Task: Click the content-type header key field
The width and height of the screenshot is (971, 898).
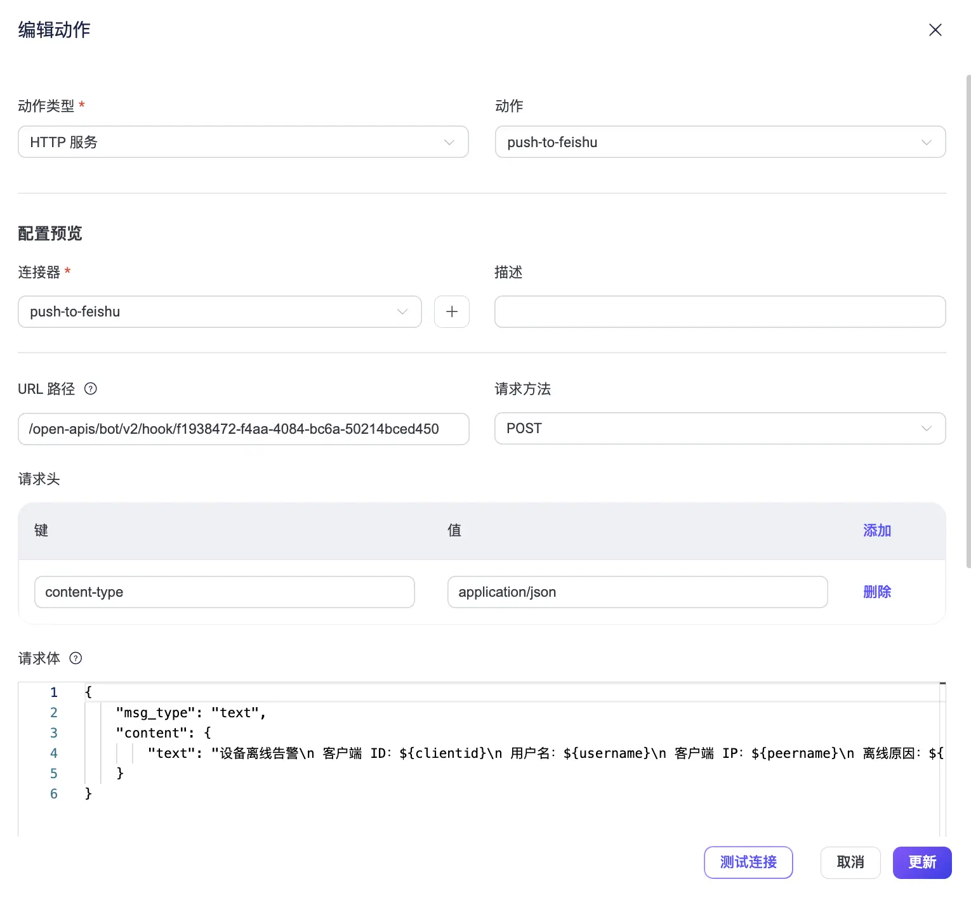Action: [224, 592]
